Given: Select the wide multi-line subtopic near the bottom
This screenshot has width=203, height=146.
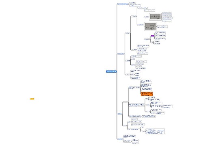Looking at the screenshot, I should [x=155, y=131].
